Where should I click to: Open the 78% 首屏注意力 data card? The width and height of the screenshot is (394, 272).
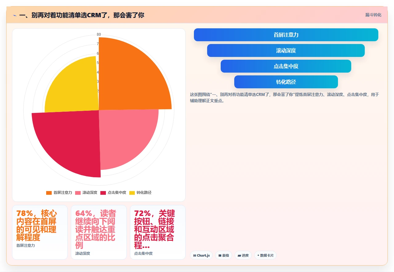click(40, 232)
